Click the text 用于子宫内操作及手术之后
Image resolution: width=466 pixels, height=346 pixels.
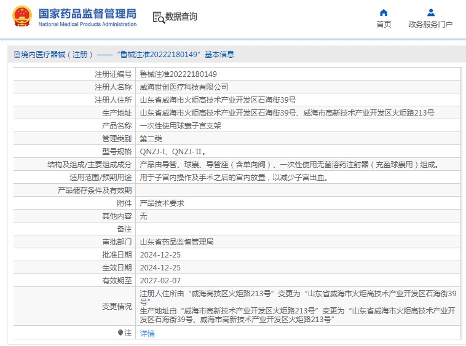tap(234, 178)
